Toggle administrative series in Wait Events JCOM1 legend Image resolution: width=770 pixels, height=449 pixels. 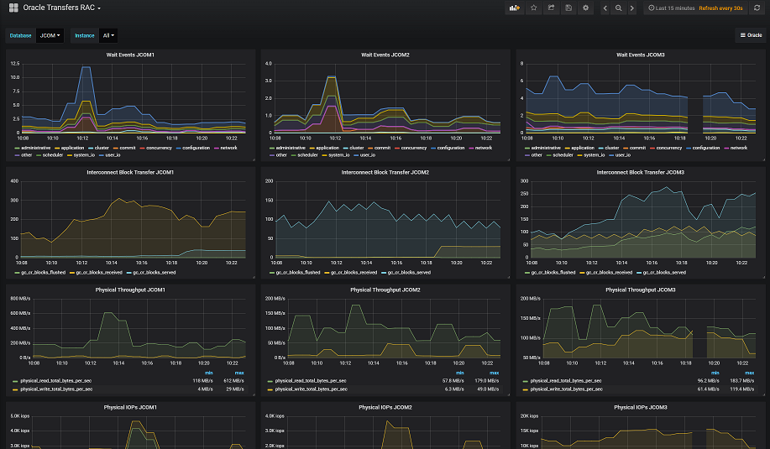pos(36,148)
